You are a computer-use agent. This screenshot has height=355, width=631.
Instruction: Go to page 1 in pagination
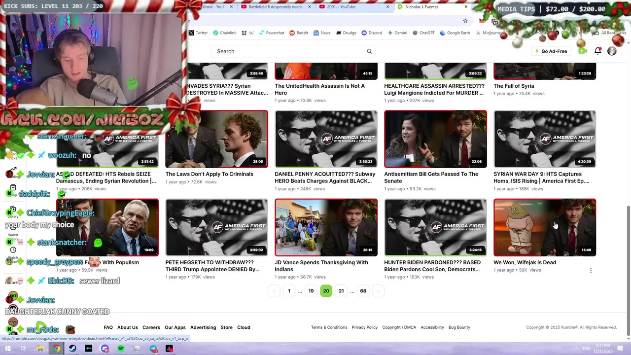pos(289,291)
